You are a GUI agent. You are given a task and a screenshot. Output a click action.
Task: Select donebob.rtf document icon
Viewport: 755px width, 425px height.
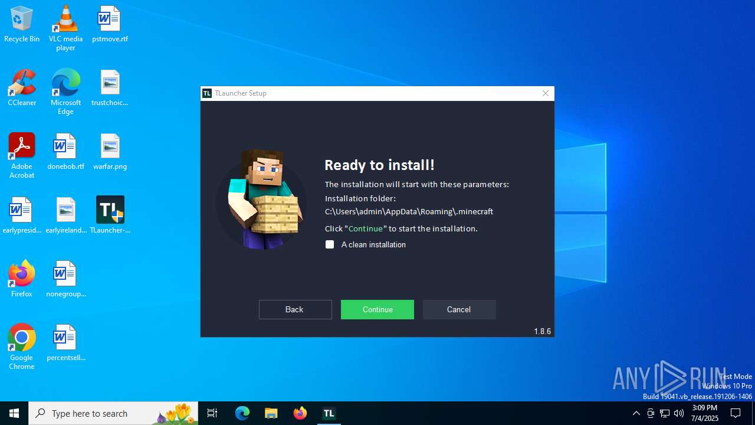click(65, 152)
